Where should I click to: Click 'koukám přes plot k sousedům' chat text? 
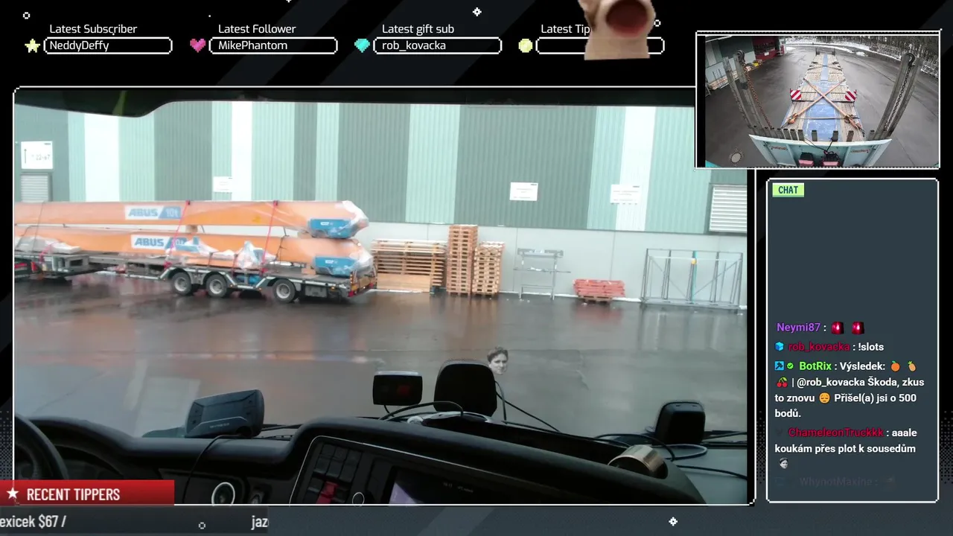pos(845,448)
